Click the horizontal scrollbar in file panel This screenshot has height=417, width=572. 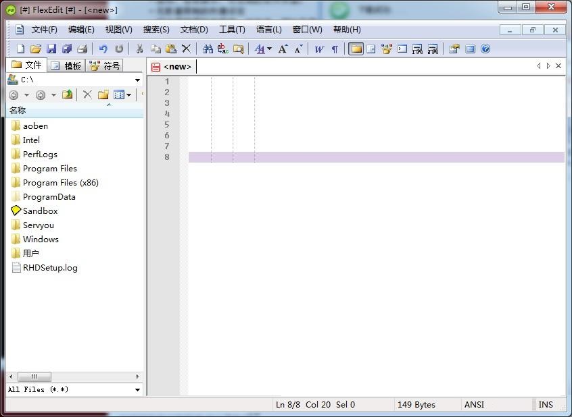(x=74, y=377)
